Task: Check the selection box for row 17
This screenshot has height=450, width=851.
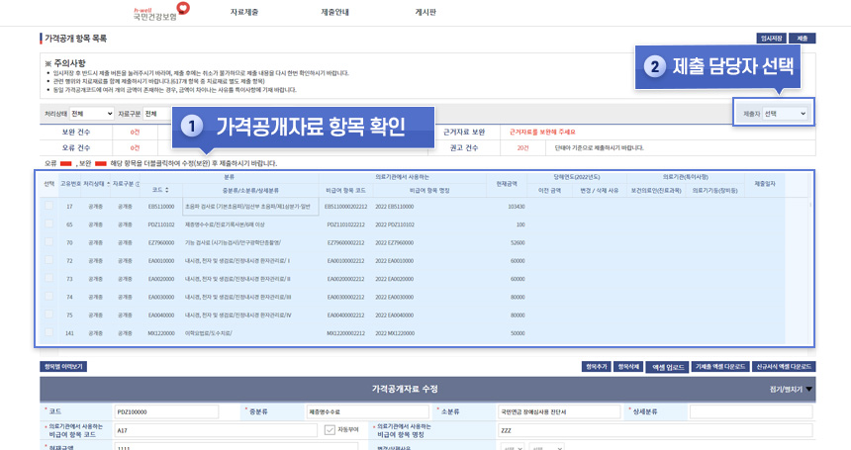Action: coord(48,206)
